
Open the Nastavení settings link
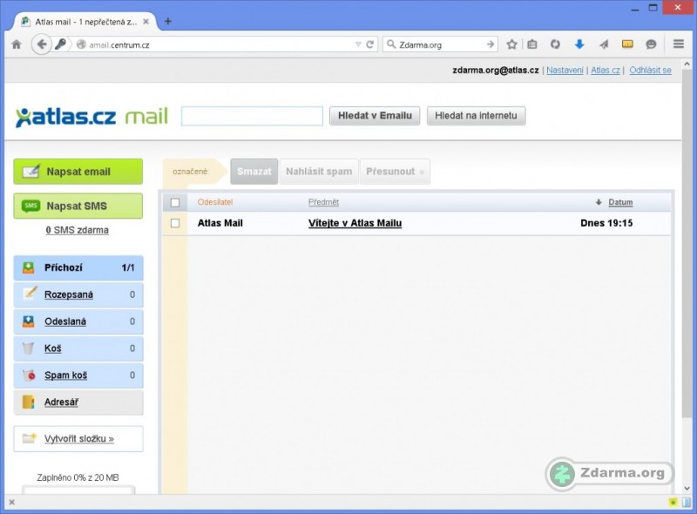pos(565,71)
